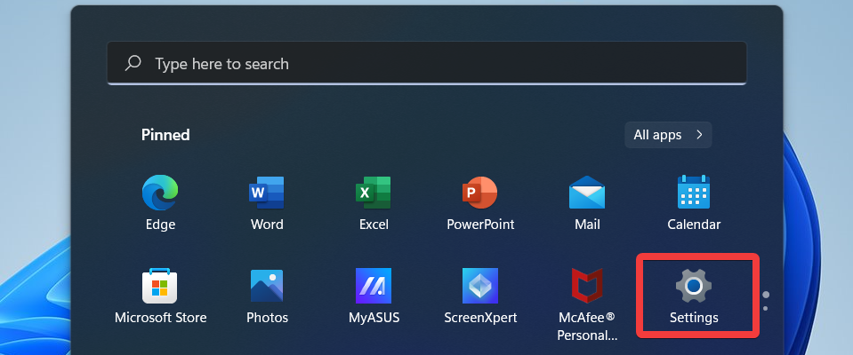The width and height of the screenshot is (853, 355).
Task: Open the Mail app
Action: coord(587,202)
